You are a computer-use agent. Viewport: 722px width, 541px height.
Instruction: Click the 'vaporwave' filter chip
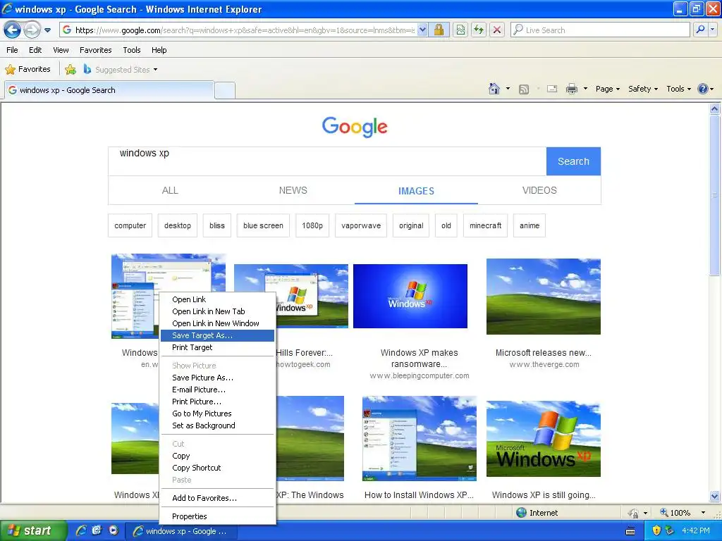click(x=361, y=225)
